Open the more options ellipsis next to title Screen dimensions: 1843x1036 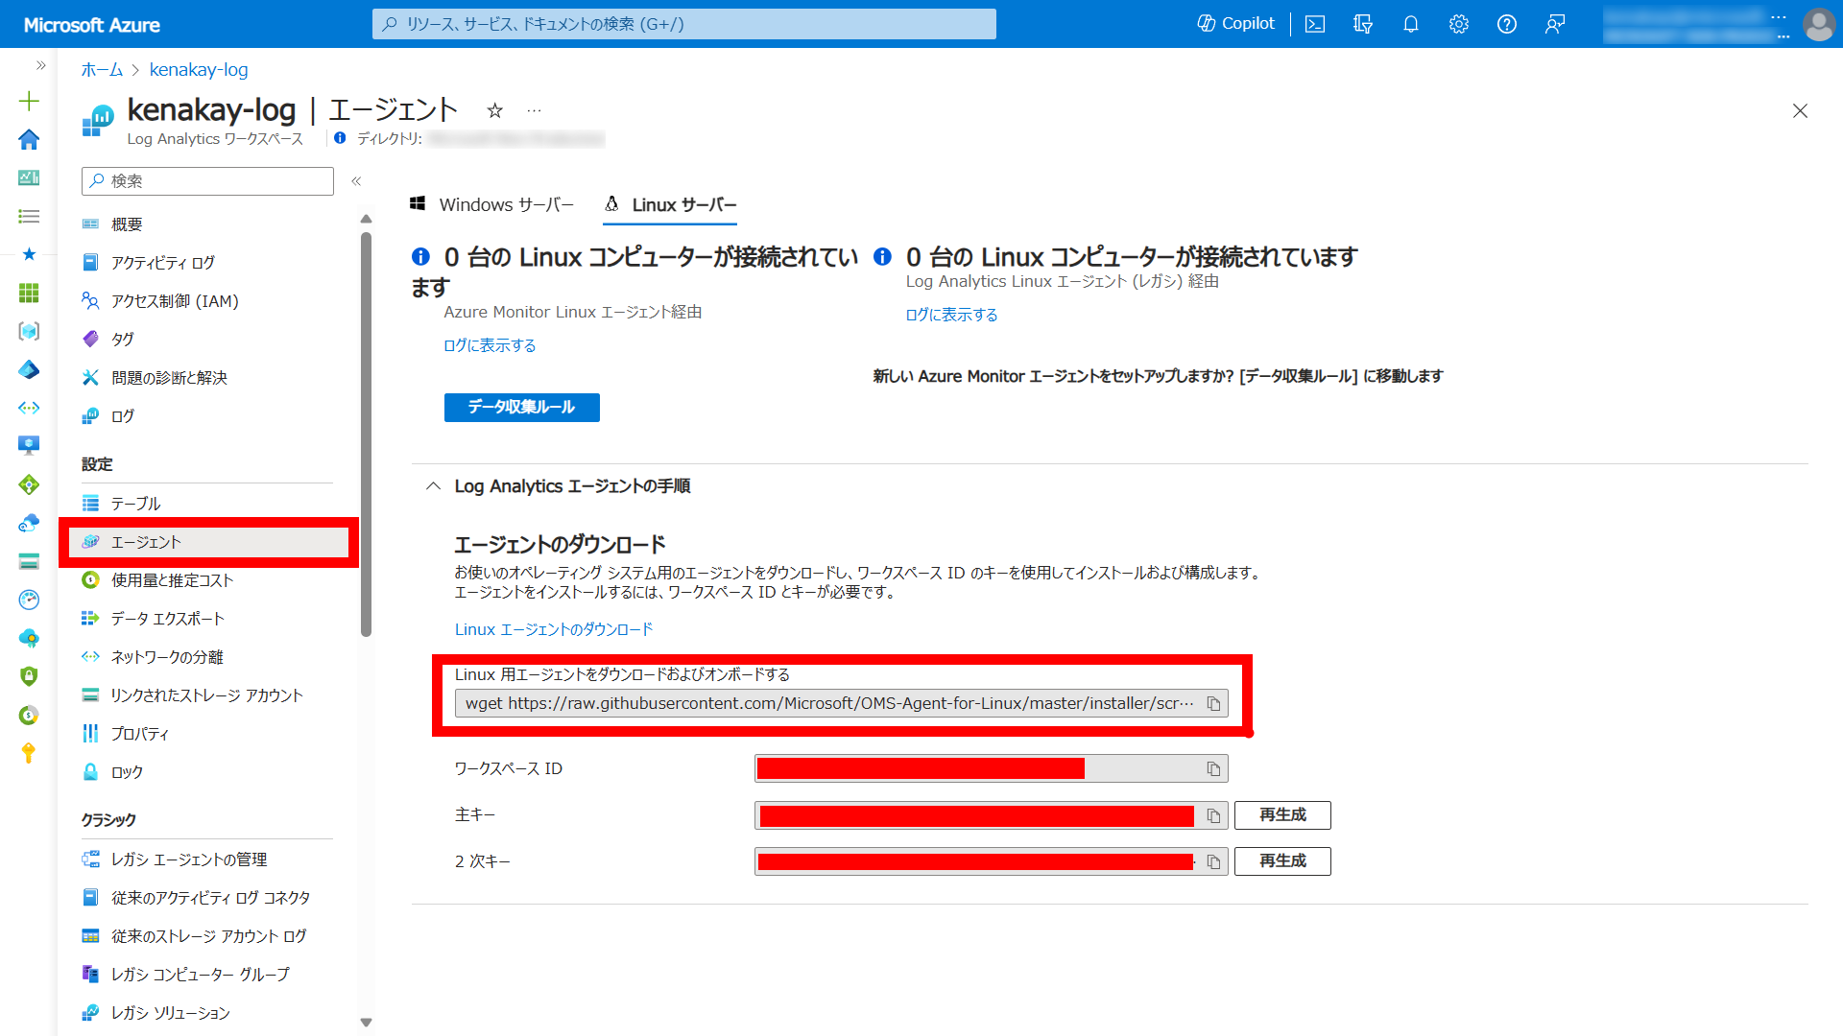point(534,110)
